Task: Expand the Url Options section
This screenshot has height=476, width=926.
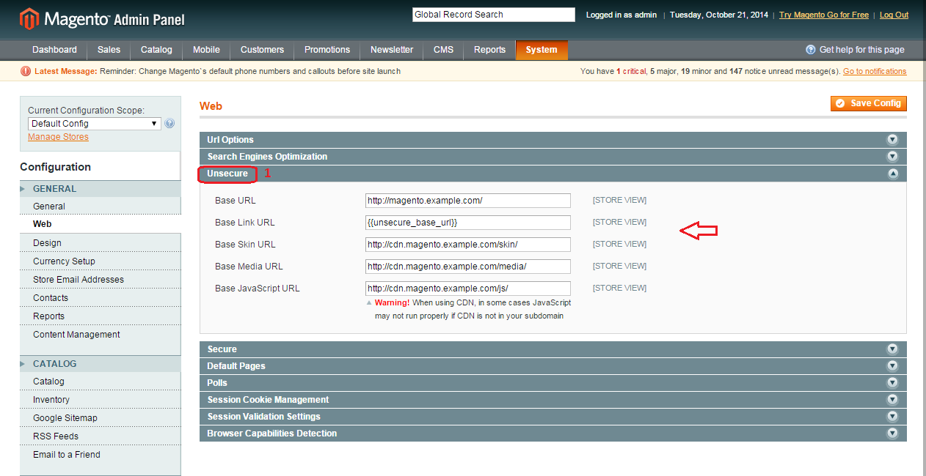Action: click(553, 140)
